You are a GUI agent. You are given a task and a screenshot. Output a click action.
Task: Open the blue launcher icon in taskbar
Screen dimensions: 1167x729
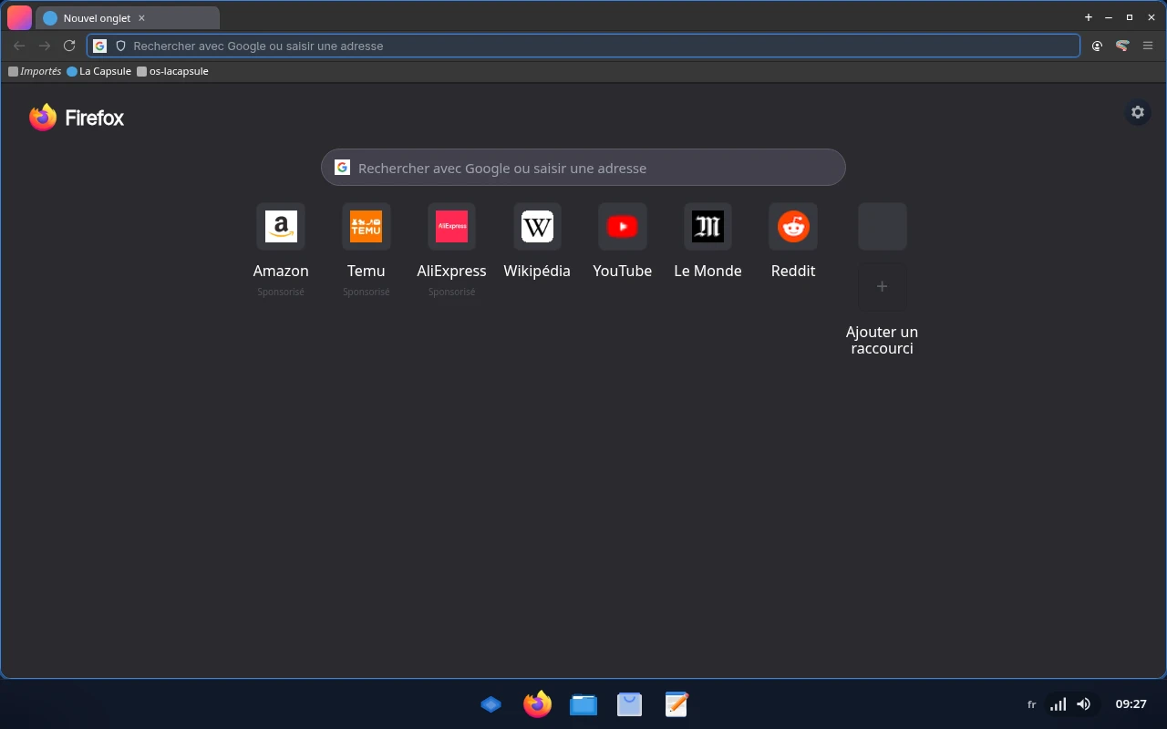click(x=491, y=704)
